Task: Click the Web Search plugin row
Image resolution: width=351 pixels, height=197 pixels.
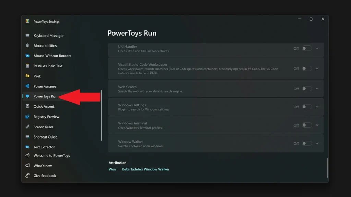Action: (x=216, y=89)
